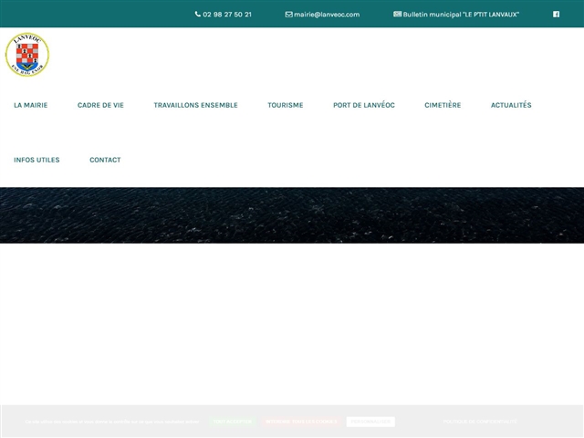The image size is (584, 438).
Task: Select the Travaillons Ensemble menu item
Action: point(195,105)
